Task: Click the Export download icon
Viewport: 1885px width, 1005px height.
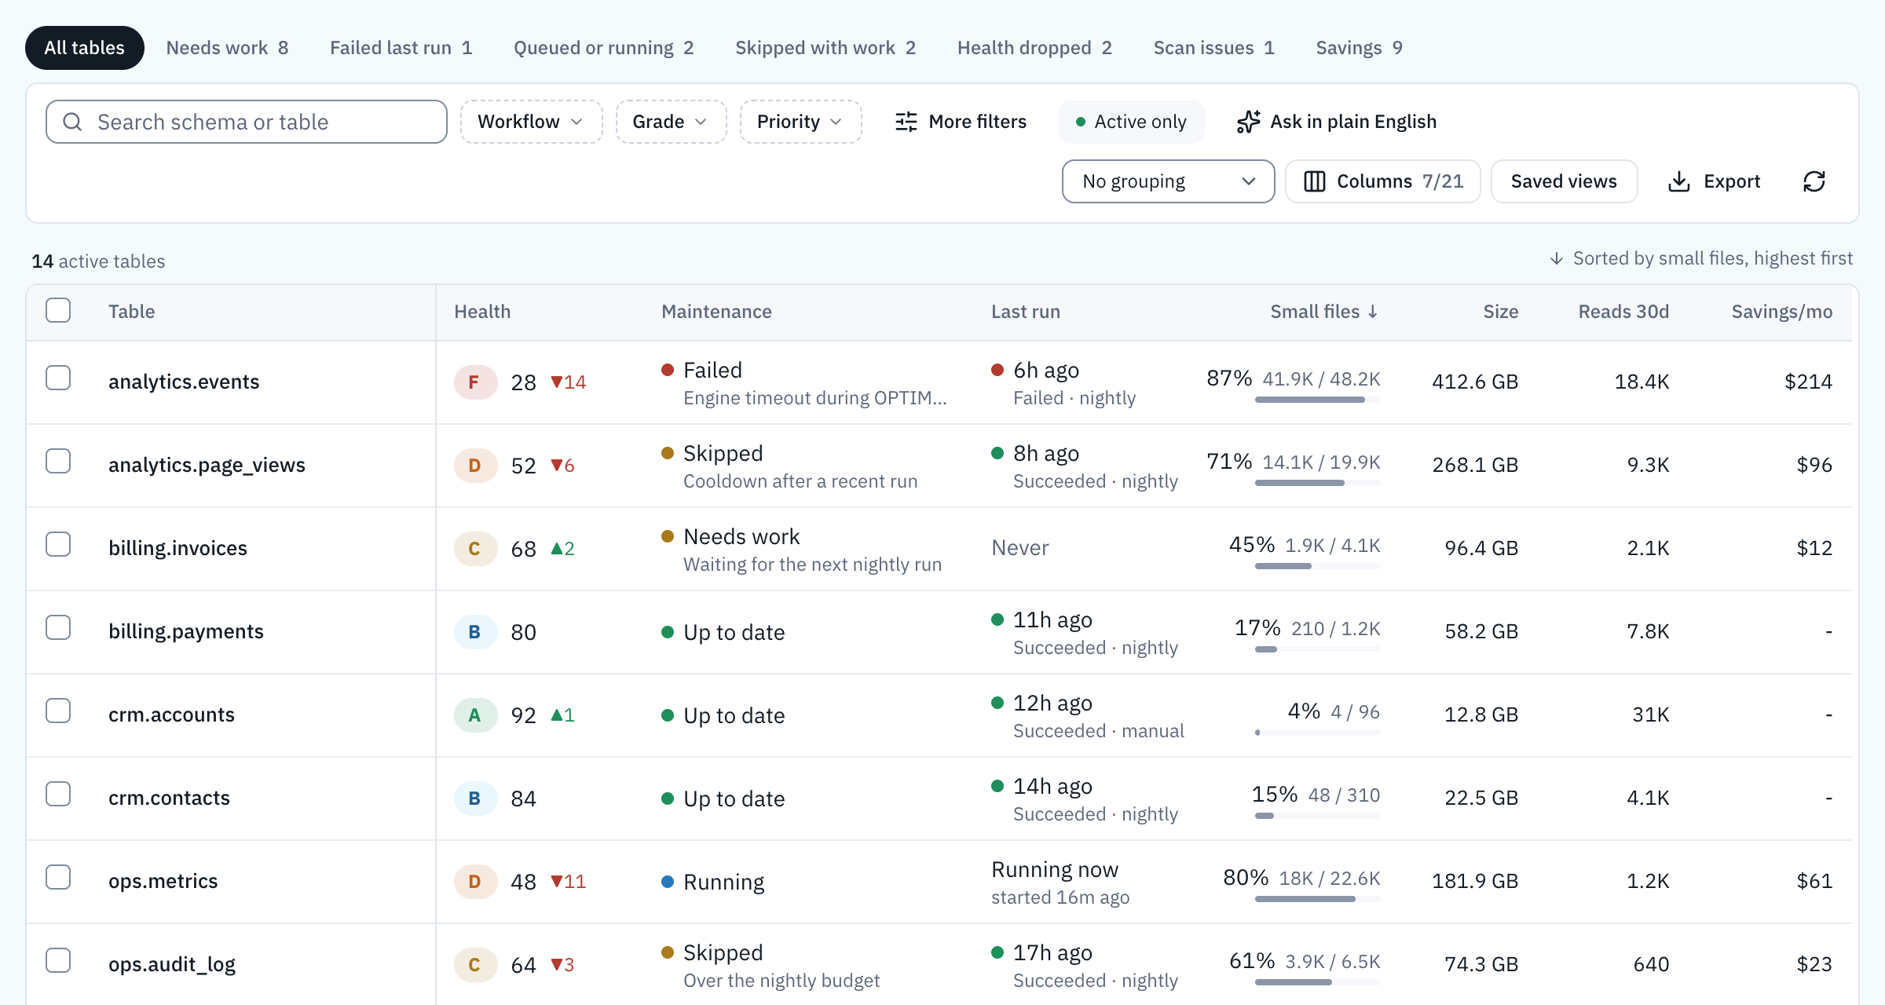Action: coord(1679,181)
